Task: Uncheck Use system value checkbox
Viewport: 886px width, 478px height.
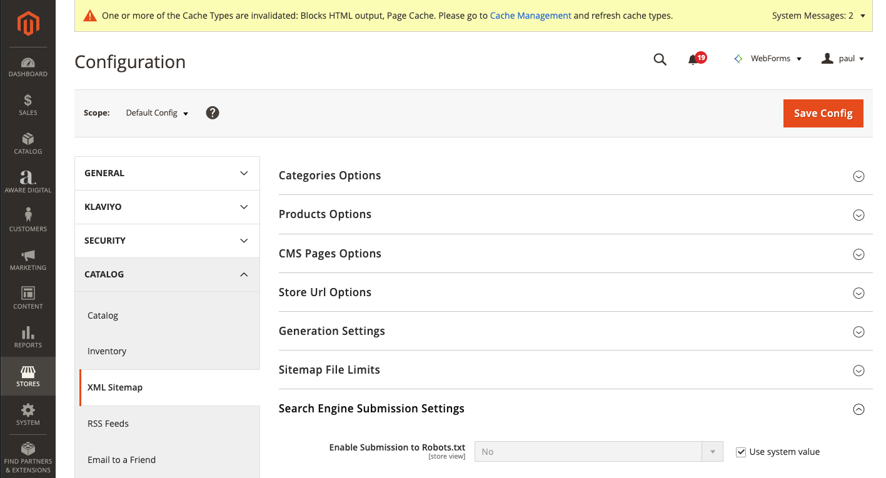Action: pyautogui.click(x=741, y=452)
